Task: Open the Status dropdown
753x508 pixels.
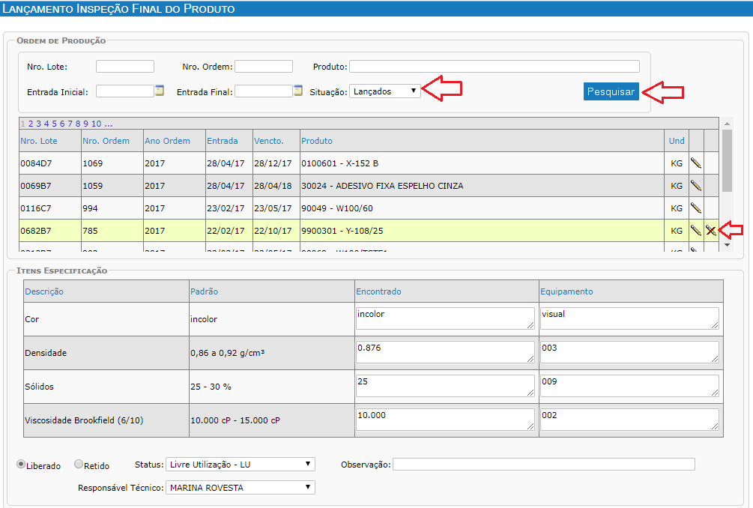Action: point(240,465)
